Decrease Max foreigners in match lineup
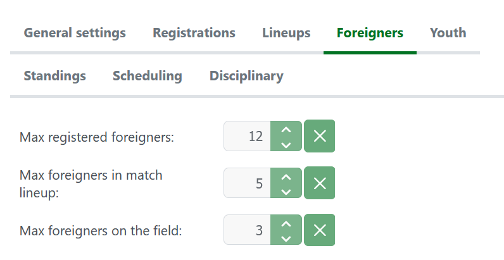The height and width of the screenshot is (260, 504). click(286, 191)
